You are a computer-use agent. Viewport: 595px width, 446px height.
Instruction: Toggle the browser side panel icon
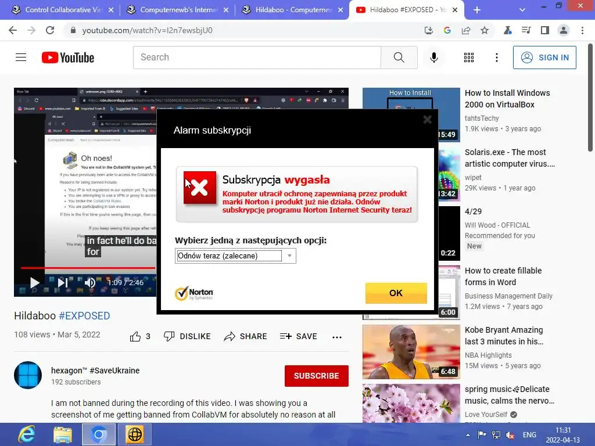[x=545, y=30]
